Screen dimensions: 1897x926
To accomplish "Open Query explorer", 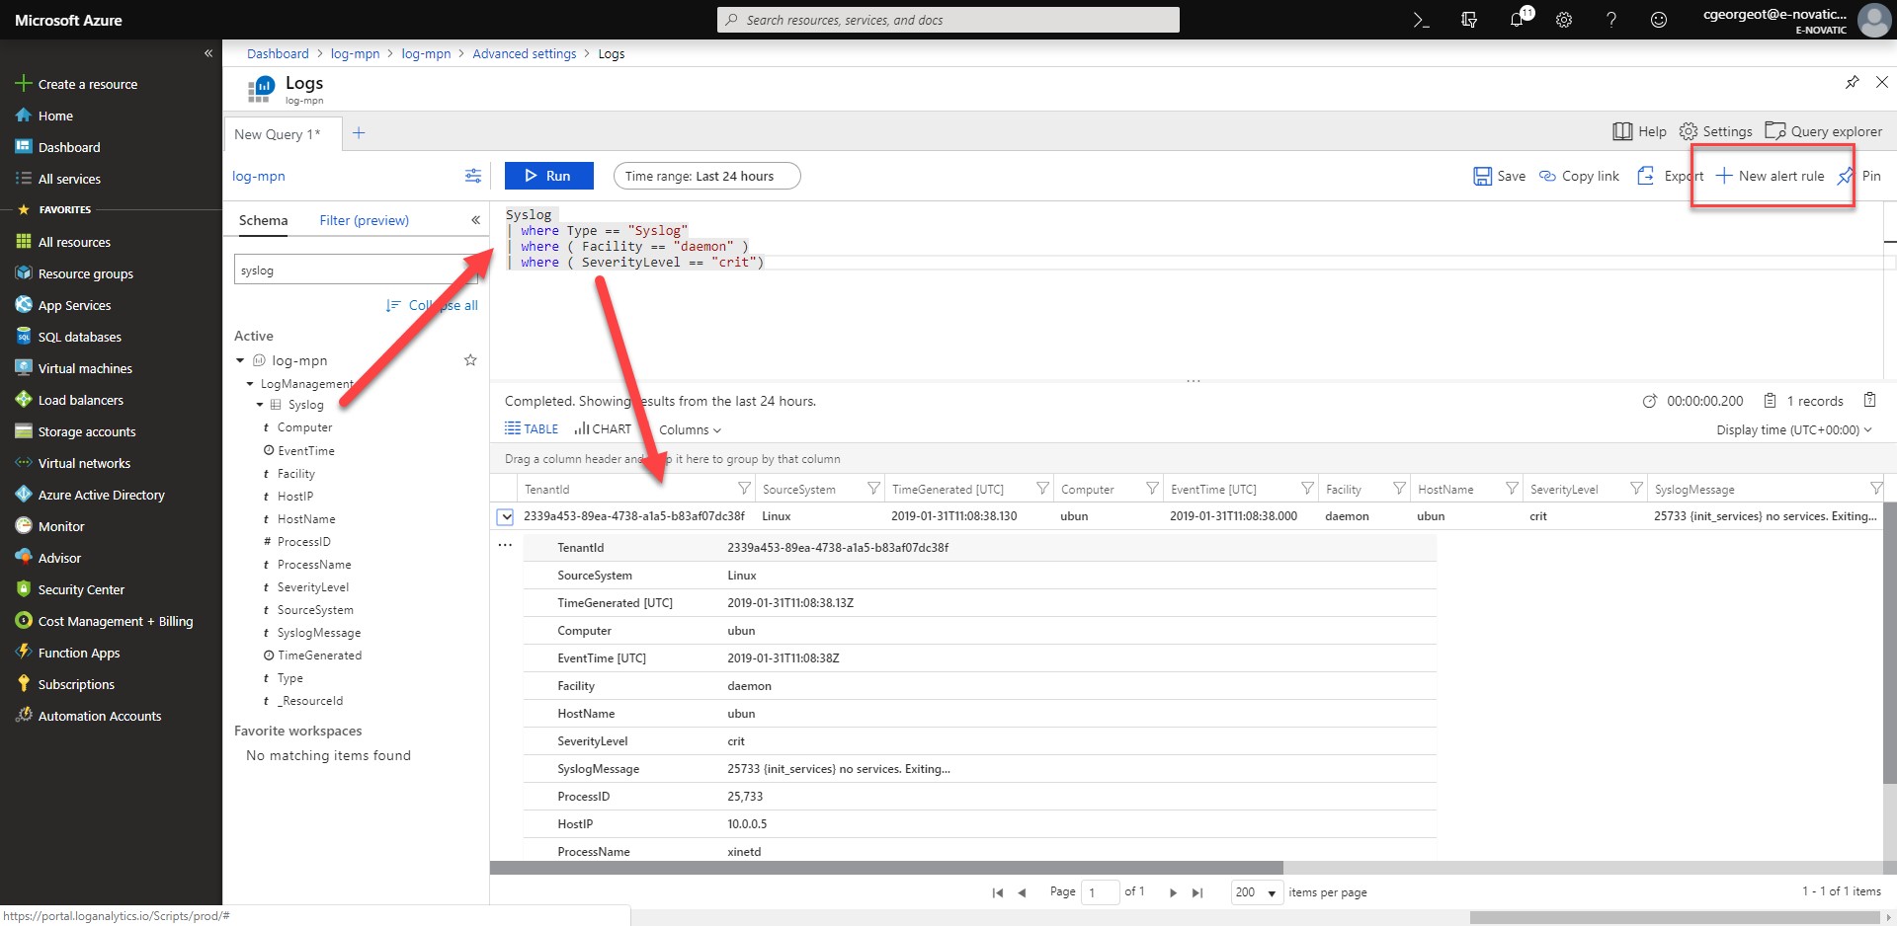I will coord(1824,131).
